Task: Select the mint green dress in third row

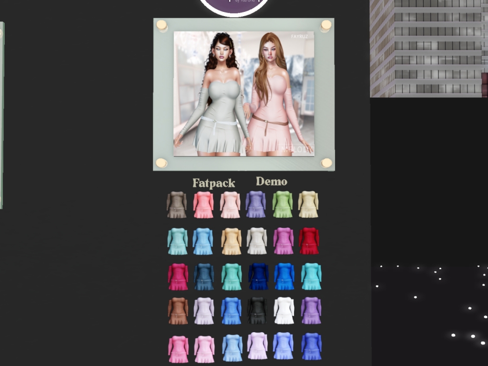Action: [x=232, y=277]
